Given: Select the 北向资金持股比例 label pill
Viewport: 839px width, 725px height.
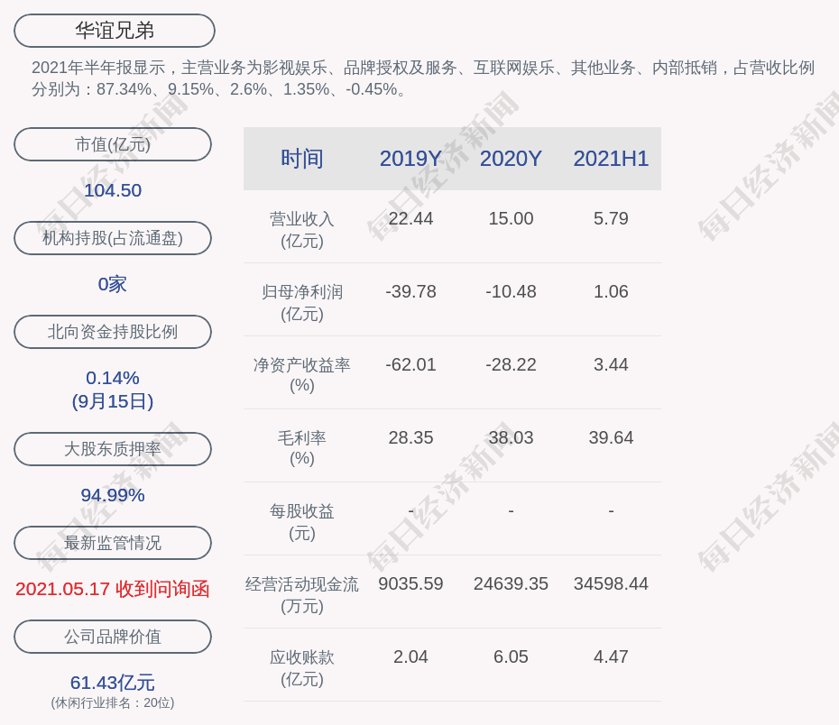Looking at the screenshot, I should click(x=113, y=332).
